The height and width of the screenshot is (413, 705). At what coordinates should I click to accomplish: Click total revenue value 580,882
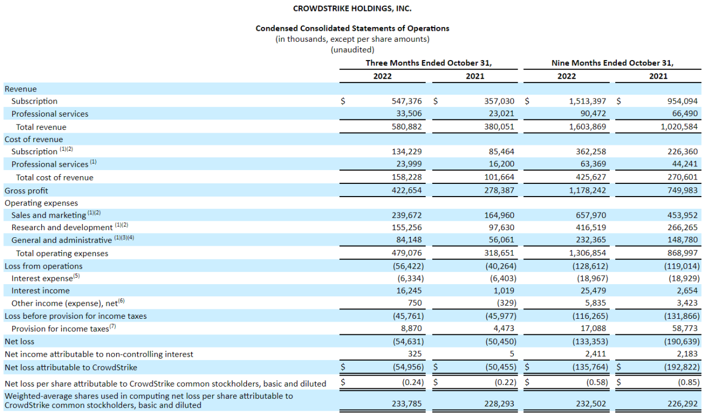pyautogui.click(x=407, y=127)
